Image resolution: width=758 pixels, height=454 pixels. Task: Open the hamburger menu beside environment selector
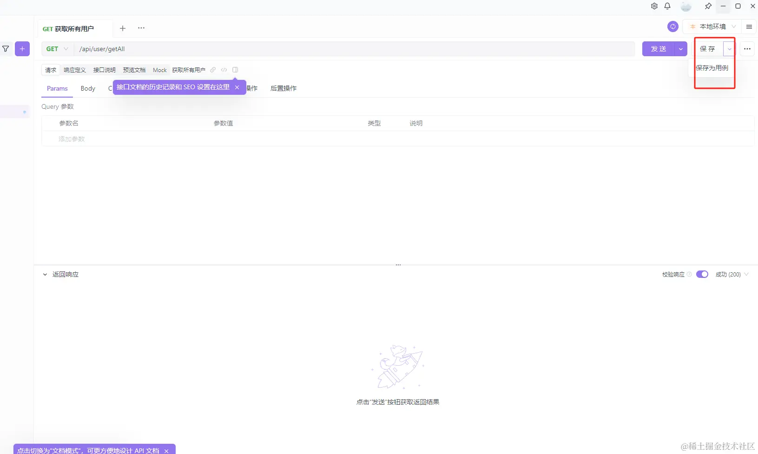(749, 26)
